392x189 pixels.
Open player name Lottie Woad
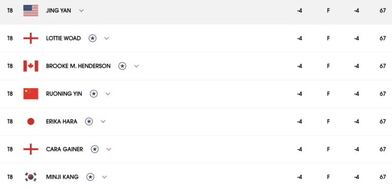point(63,38)
